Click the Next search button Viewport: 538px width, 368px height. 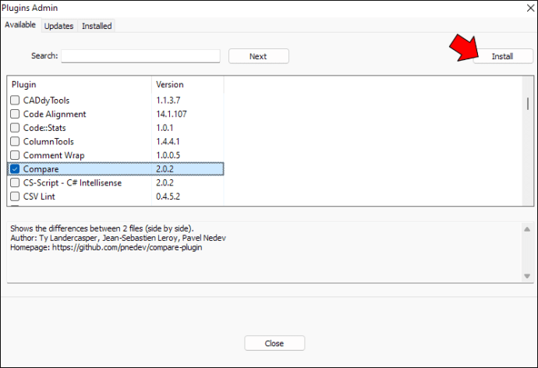259,56
